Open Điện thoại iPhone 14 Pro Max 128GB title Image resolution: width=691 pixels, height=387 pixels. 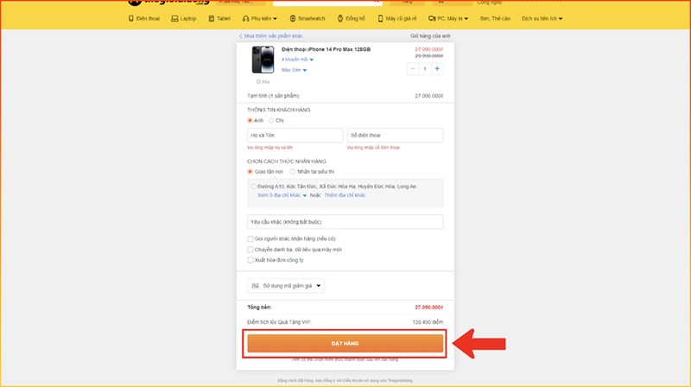[326, 49]
